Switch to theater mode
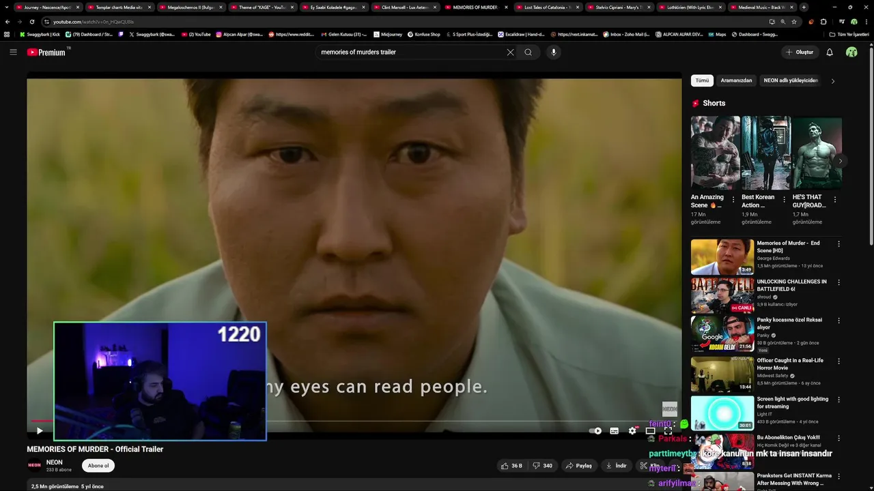This screenshot has width=874, height=491. 650,430
